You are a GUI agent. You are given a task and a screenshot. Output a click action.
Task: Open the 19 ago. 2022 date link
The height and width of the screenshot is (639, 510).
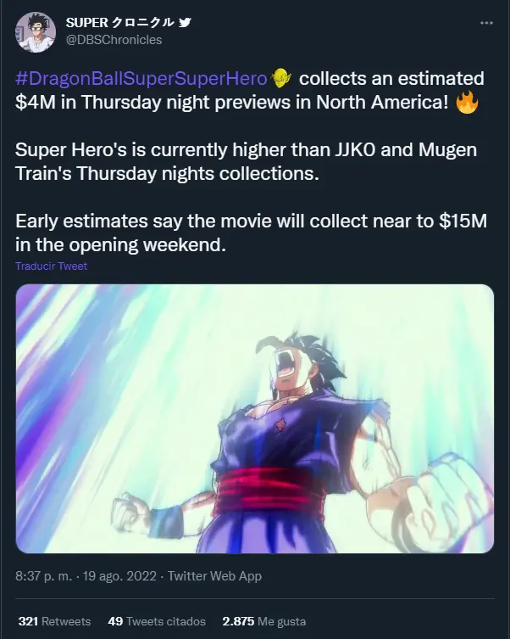(x=119, y=576)
